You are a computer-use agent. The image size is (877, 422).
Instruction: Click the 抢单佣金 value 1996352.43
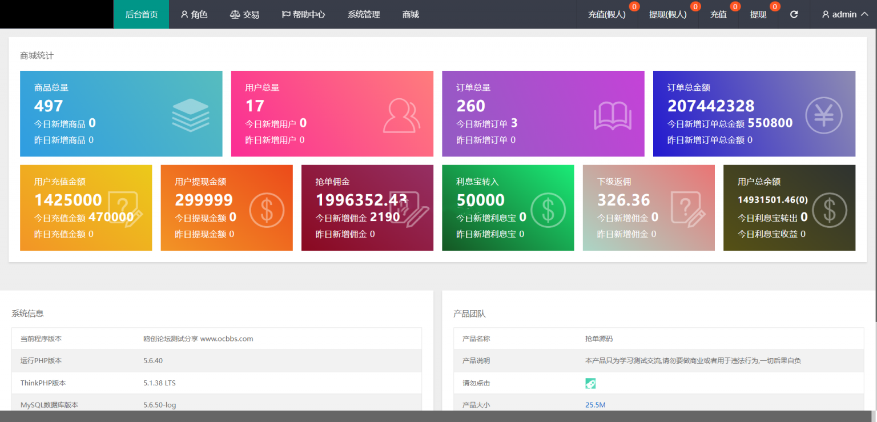pos(362,200)
